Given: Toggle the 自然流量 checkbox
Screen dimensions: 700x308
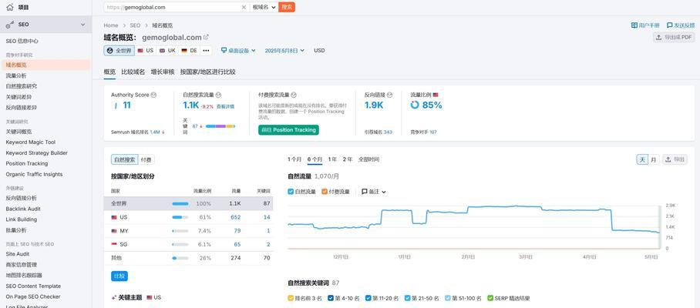Looking at the screenshot, I should pos(291,192).
